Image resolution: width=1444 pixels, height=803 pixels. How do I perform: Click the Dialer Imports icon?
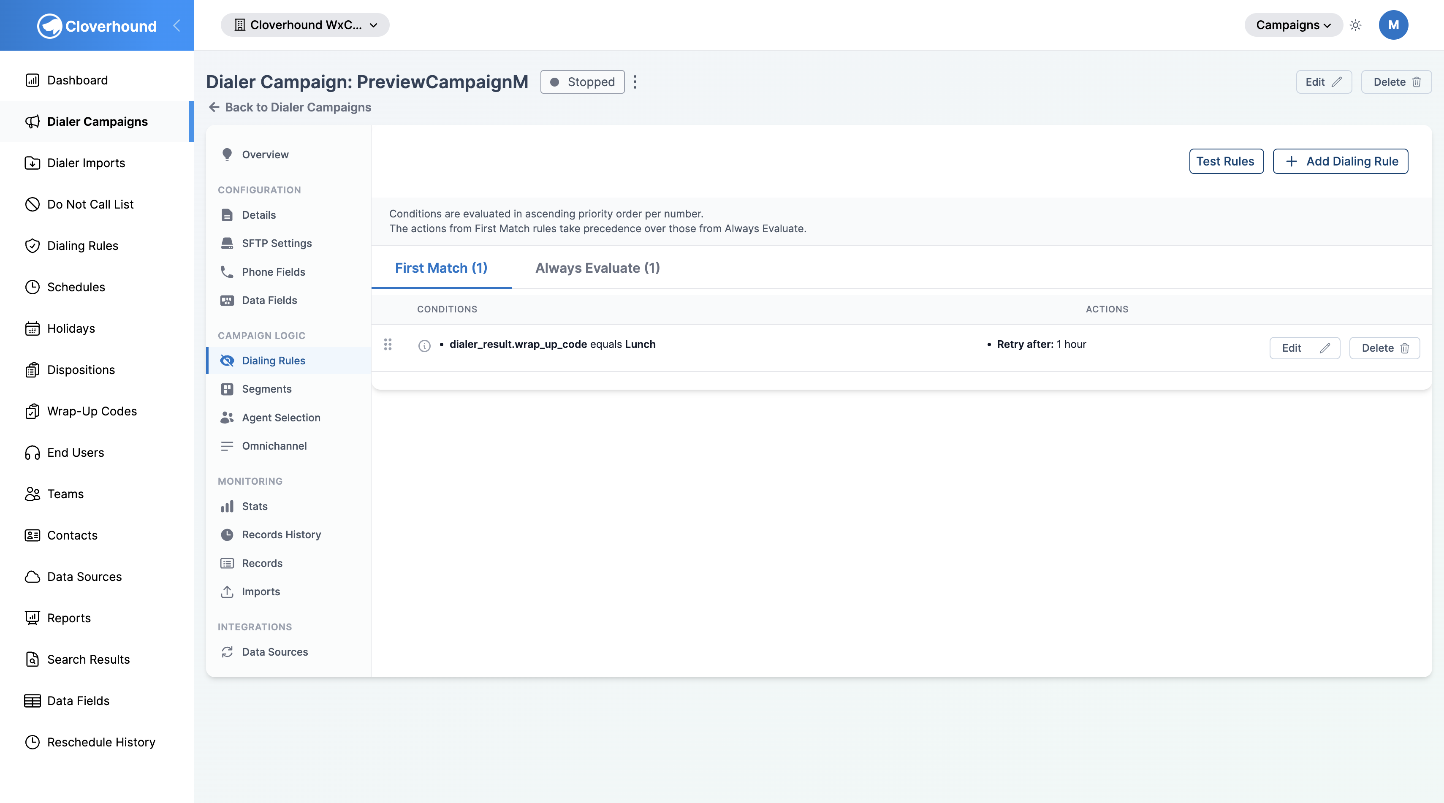pos(33,163)
